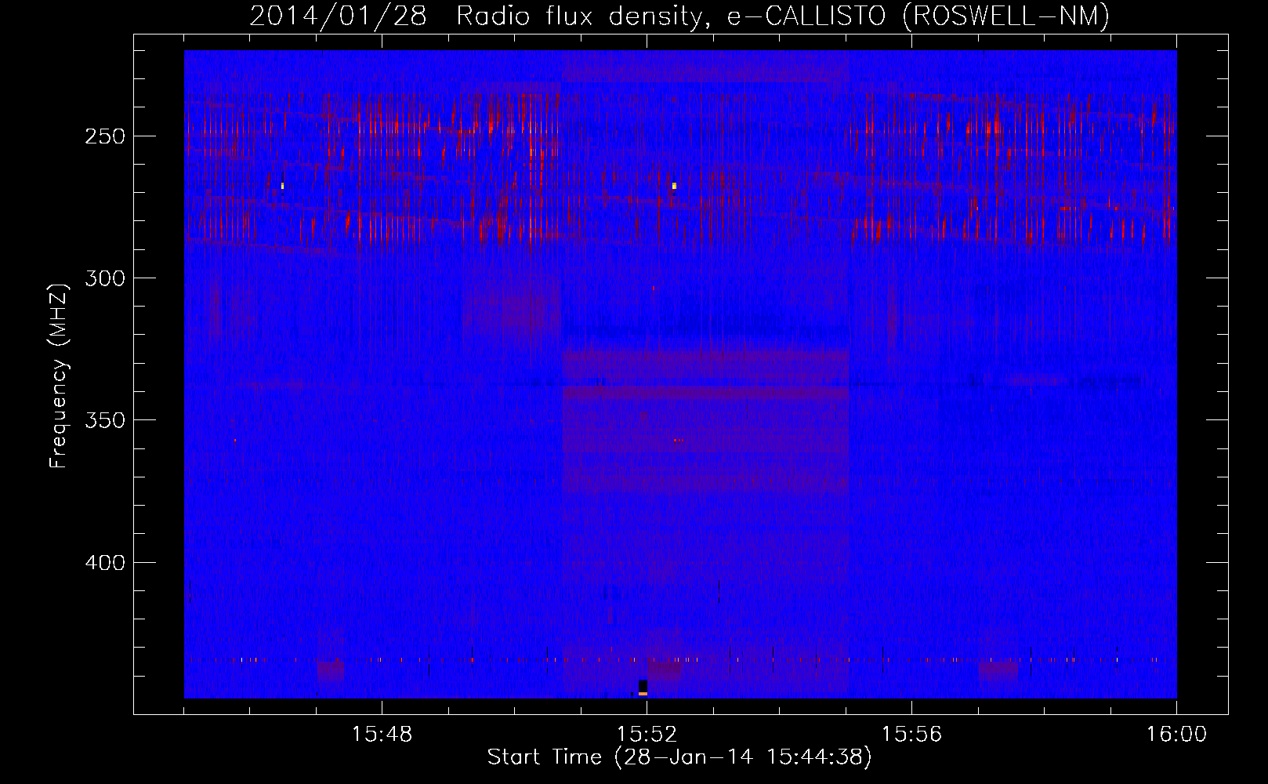This screenshot has width=1268, height=784.
Task: Click the Frequency (MHZ) axis title
Action: 59,376
